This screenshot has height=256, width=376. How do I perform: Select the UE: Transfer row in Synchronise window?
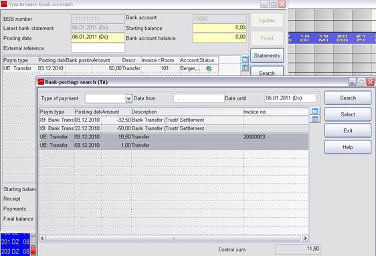tap(110, 68)
